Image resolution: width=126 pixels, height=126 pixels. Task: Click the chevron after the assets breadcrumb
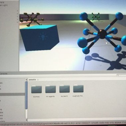[38, 79]
